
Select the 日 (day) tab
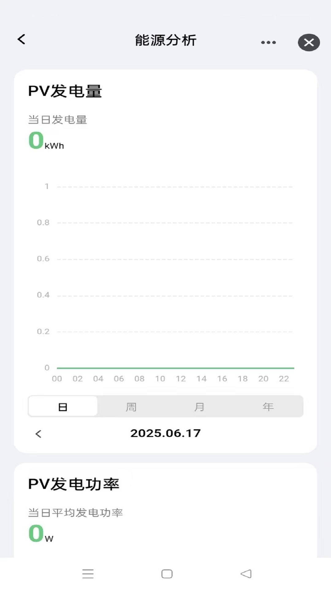[x=63, y=407]
